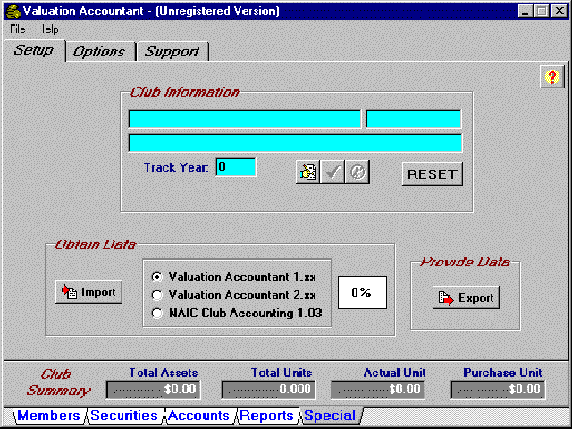Click the Track Year input field
Viewport: 572px width, 429px height.
pos(236,167)
